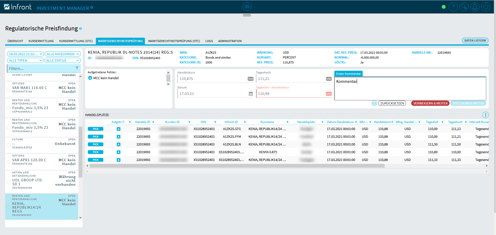This screenshot has width=496, height=235.
Task: Click PICK for A1ZK2S.STG row
Action: 96,129
